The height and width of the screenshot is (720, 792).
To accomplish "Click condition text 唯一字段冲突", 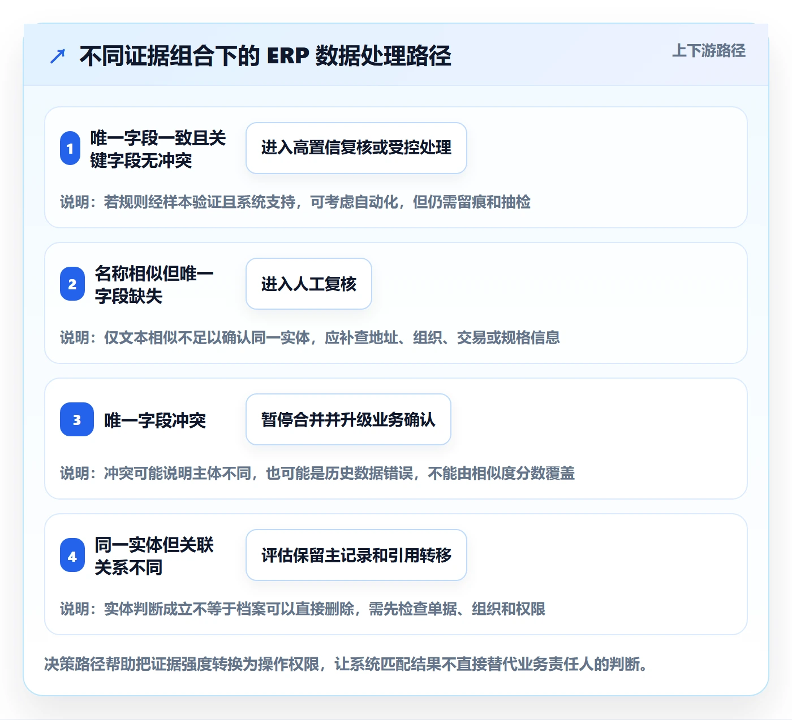I will pyautogui.click(x=155, y=420).
